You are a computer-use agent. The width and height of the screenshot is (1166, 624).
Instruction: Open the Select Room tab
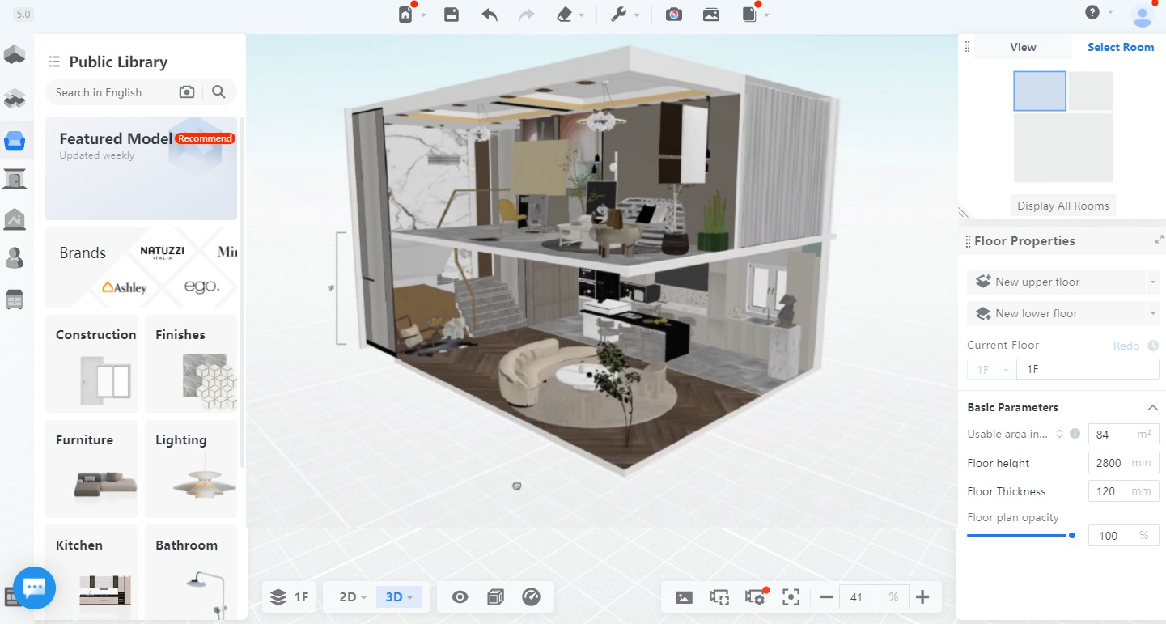click(1120, 47)
